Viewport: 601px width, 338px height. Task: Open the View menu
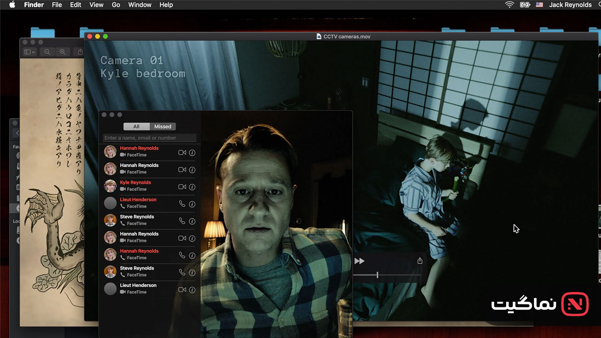click(x=96, y=5)
